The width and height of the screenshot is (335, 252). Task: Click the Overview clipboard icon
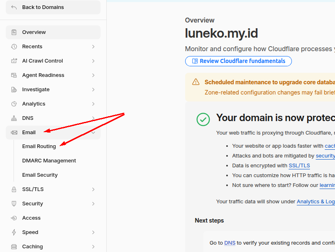pyautogui.click(x=14, y=32)
